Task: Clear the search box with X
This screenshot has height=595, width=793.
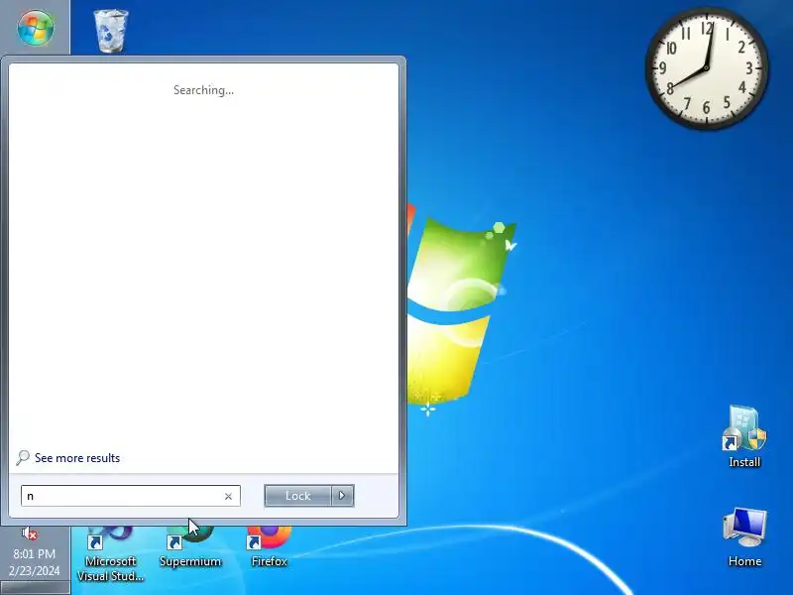Action: [x=228, y=497]
